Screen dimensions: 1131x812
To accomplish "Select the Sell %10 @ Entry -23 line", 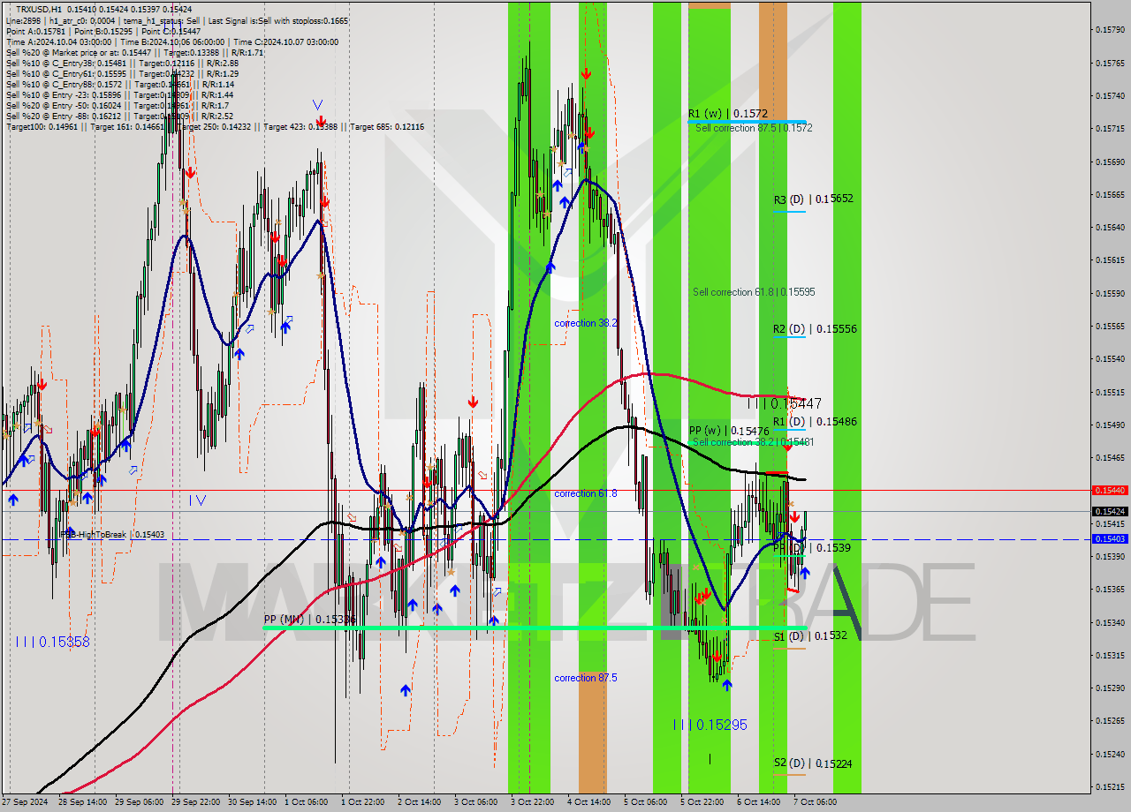I will (119, 95).
